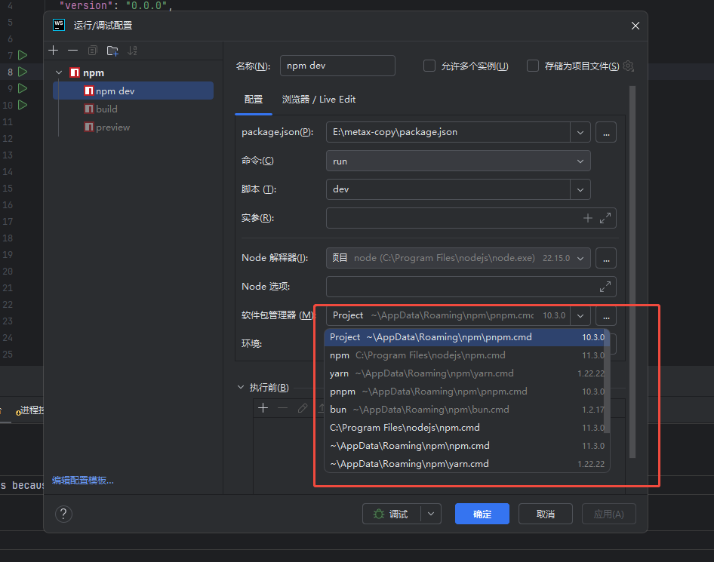Click the run gutter arrow on line 8
The height and width of the screenshot is (562, 714).
point(23,72)
